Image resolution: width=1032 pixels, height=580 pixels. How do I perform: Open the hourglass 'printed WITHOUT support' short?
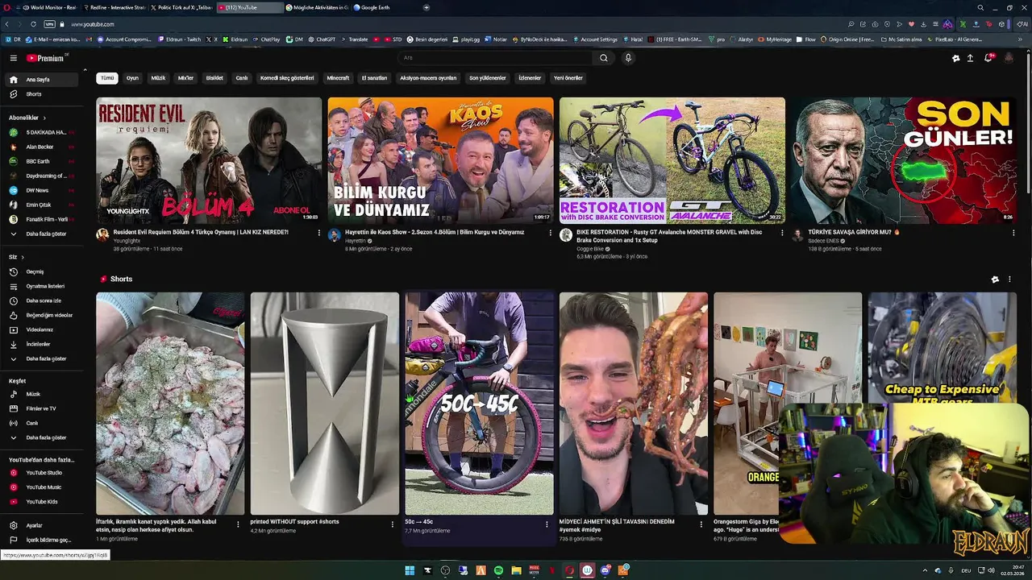pos(325,404)
